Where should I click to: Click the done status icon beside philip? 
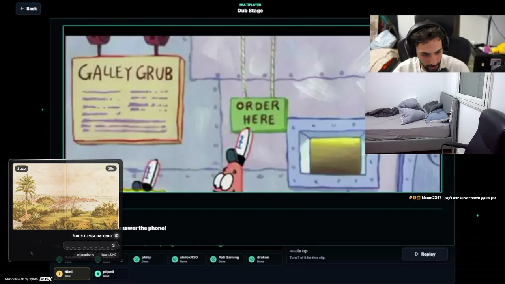click(137, 259)
